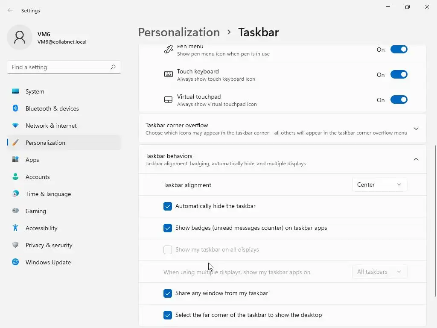Viewport: 437px width, 328px height.
Task: Click the Network & internet wifi icon
Action: point(15,126)
